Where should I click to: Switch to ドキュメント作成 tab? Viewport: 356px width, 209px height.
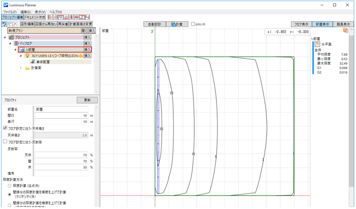pyautogui.click(x=35, y=17)
